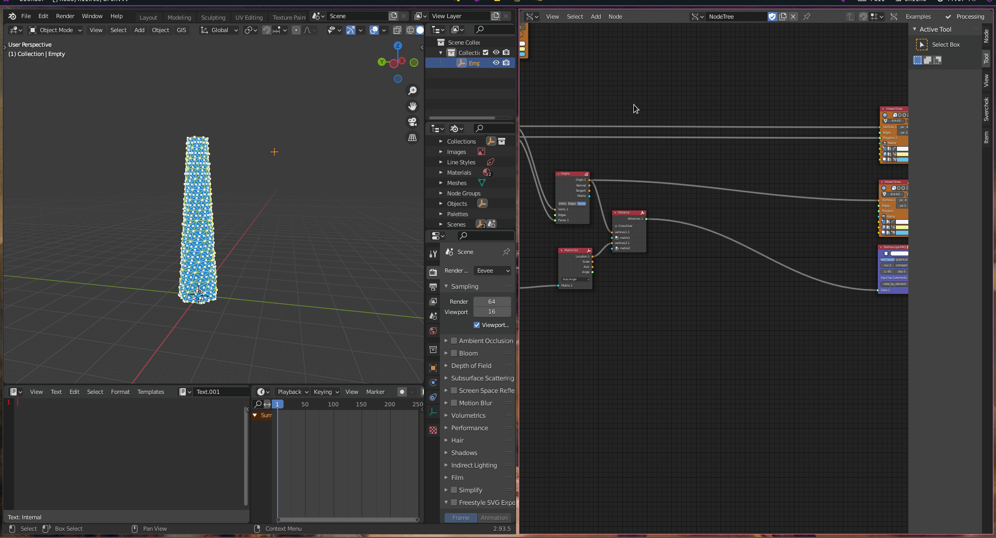Open the Output properties printer icon
Screen dimensions: 996x538
click(433, 287)
